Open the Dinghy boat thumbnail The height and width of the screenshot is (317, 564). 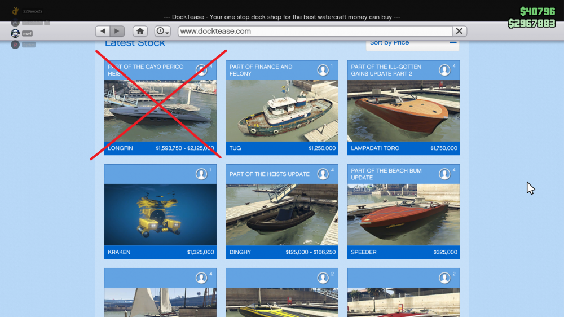282,215
